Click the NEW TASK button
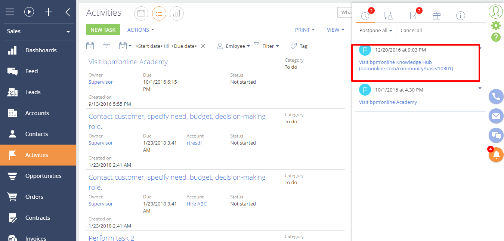The width and height of the screenshot is (504, 241). (103, 30)
